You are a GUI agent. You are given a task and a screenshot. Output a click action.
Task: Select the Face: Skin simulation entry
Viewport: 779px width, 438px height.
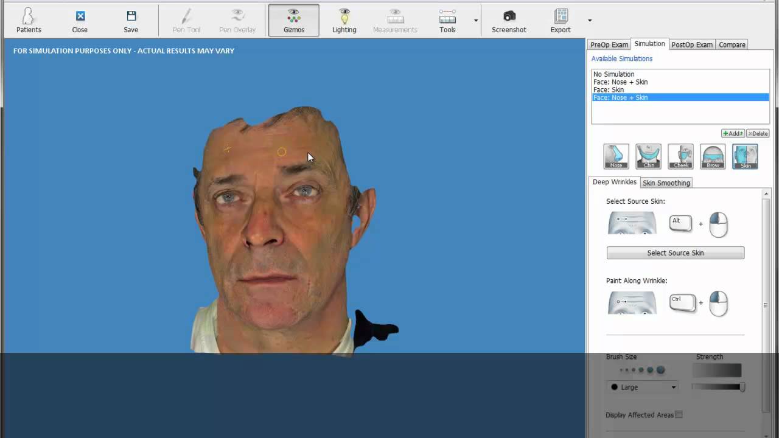tap(680, 89)
